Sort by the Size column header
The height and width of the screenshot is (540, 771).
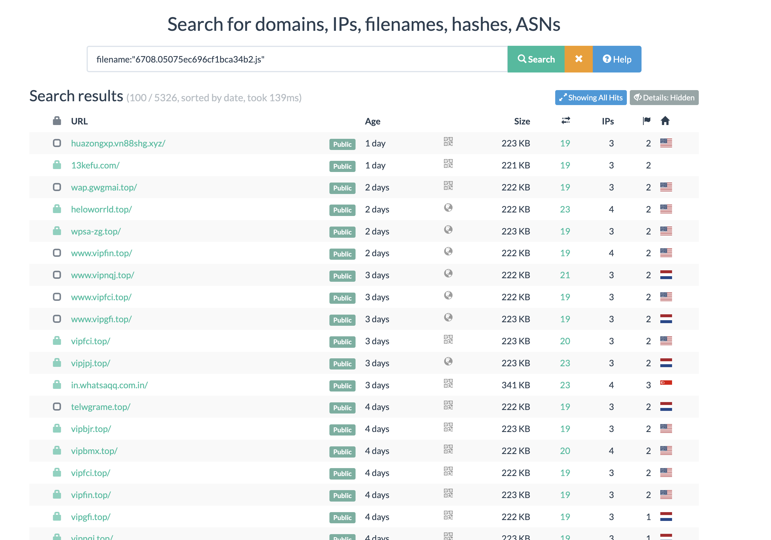click(521, 121)
